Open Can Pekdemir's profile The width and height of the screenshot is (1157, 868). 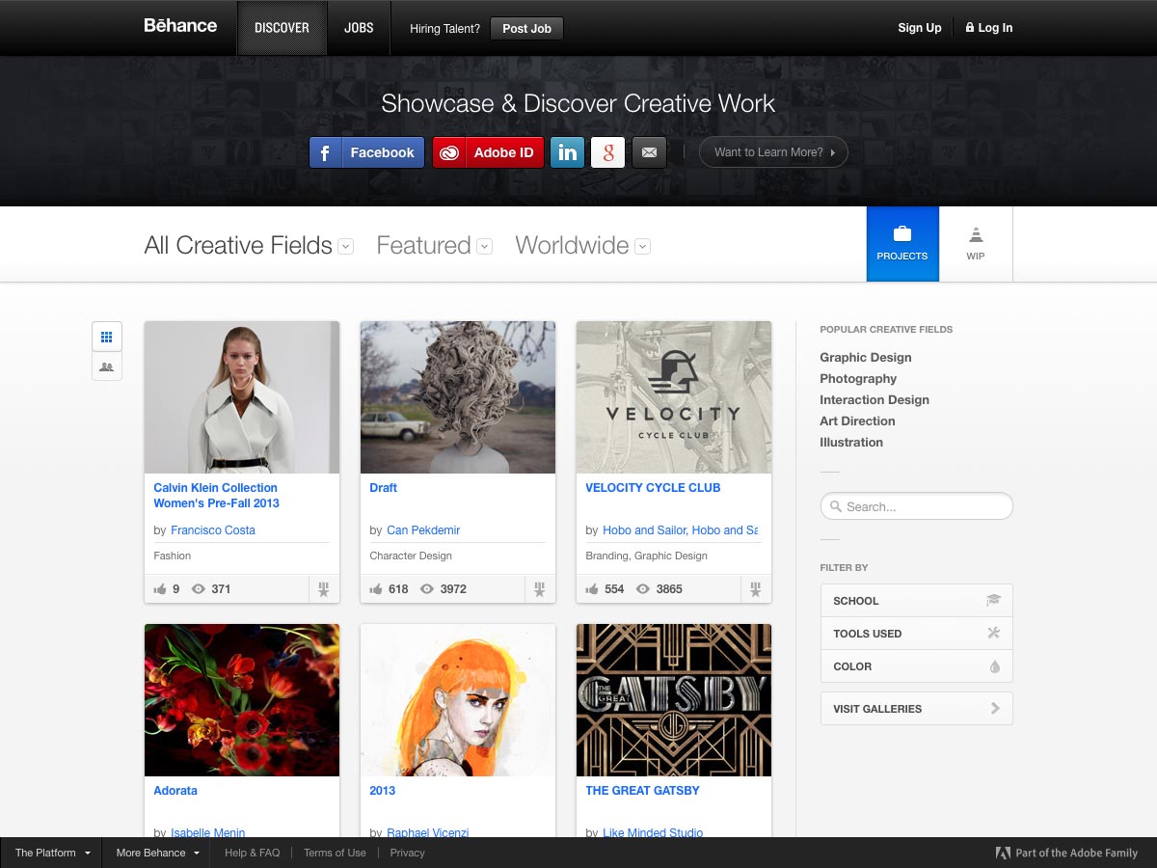pyautogui.click(x=423, y=530)
